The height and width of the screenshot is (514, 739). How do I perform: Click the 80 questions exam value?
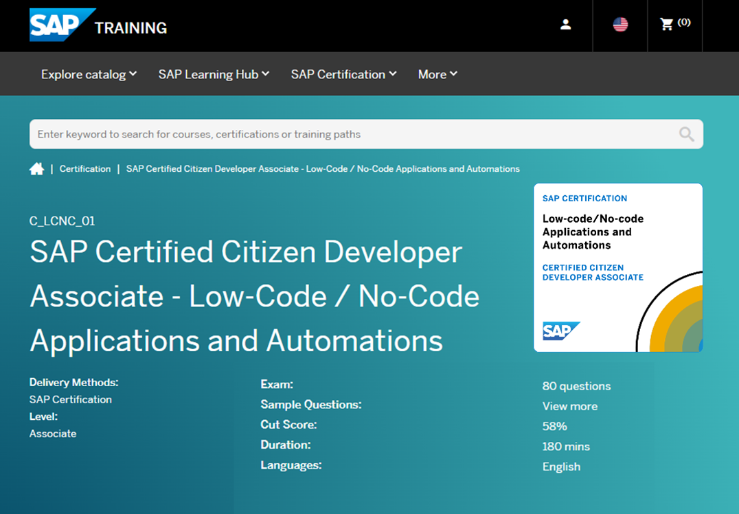576,386
